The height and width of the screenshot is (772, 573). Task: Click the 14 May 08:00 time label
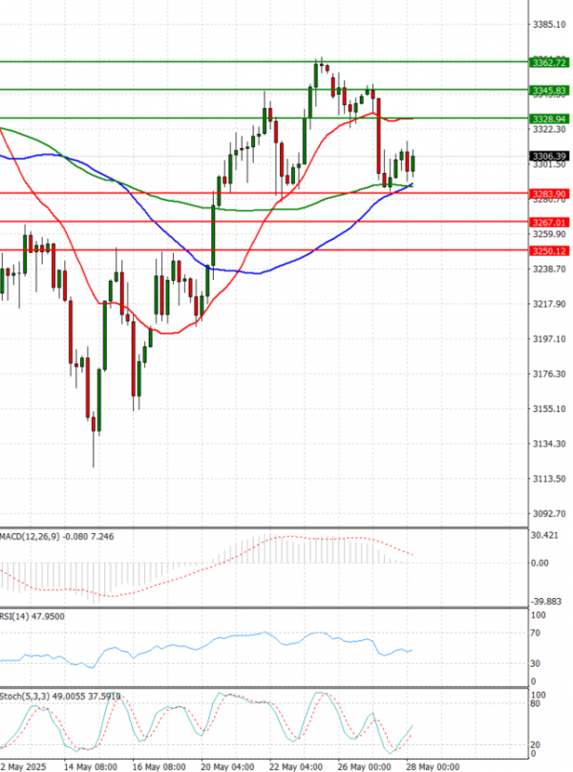[91, 766]
